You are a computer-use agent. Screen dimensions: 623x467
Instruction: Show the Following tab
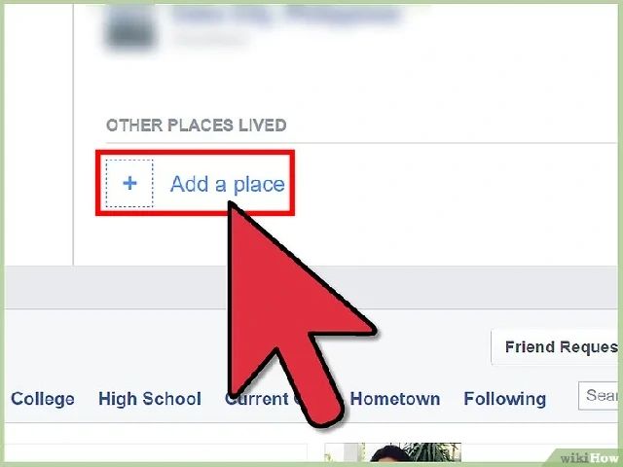point(504,399)
